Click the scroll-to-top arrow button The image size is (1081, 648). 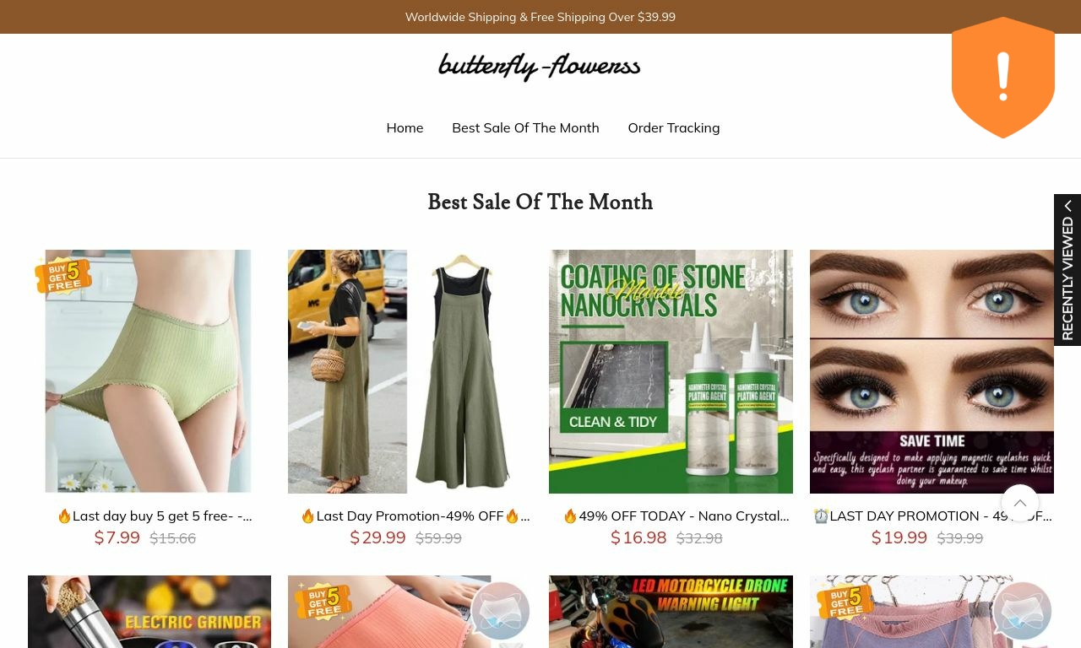(x=1020, y=504)
